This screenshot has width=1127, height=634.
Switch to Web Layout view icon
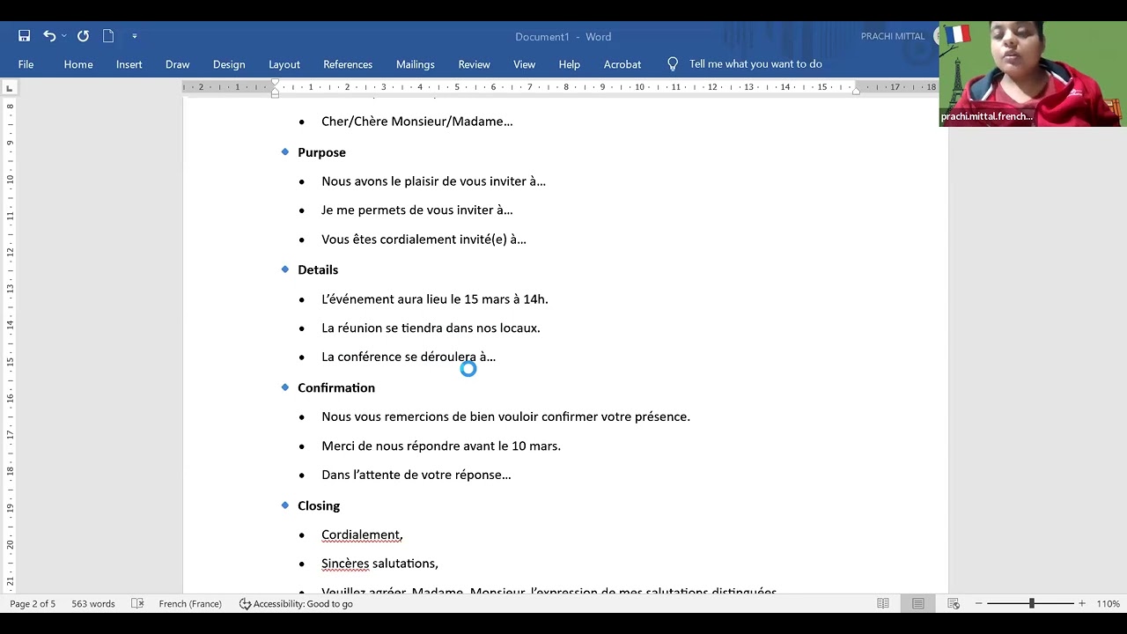[x=954, y=604]
